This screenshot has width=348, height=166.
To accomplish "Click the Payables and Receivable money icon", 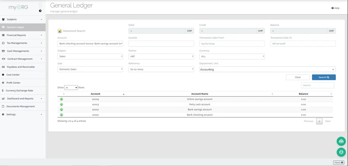I will point(3,67).
